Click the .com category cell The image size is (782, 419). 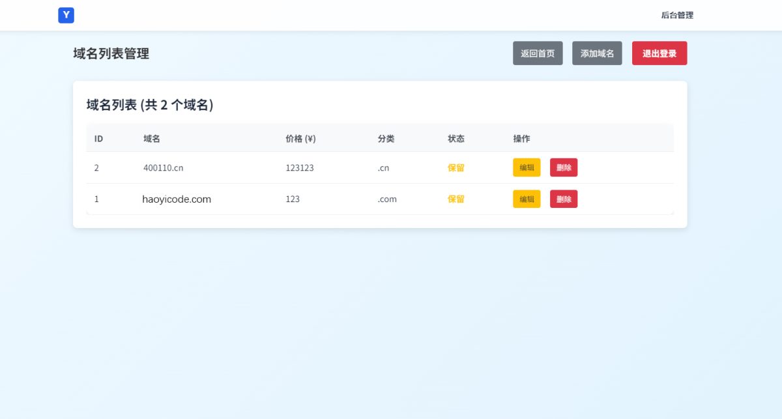pos(387,199)
